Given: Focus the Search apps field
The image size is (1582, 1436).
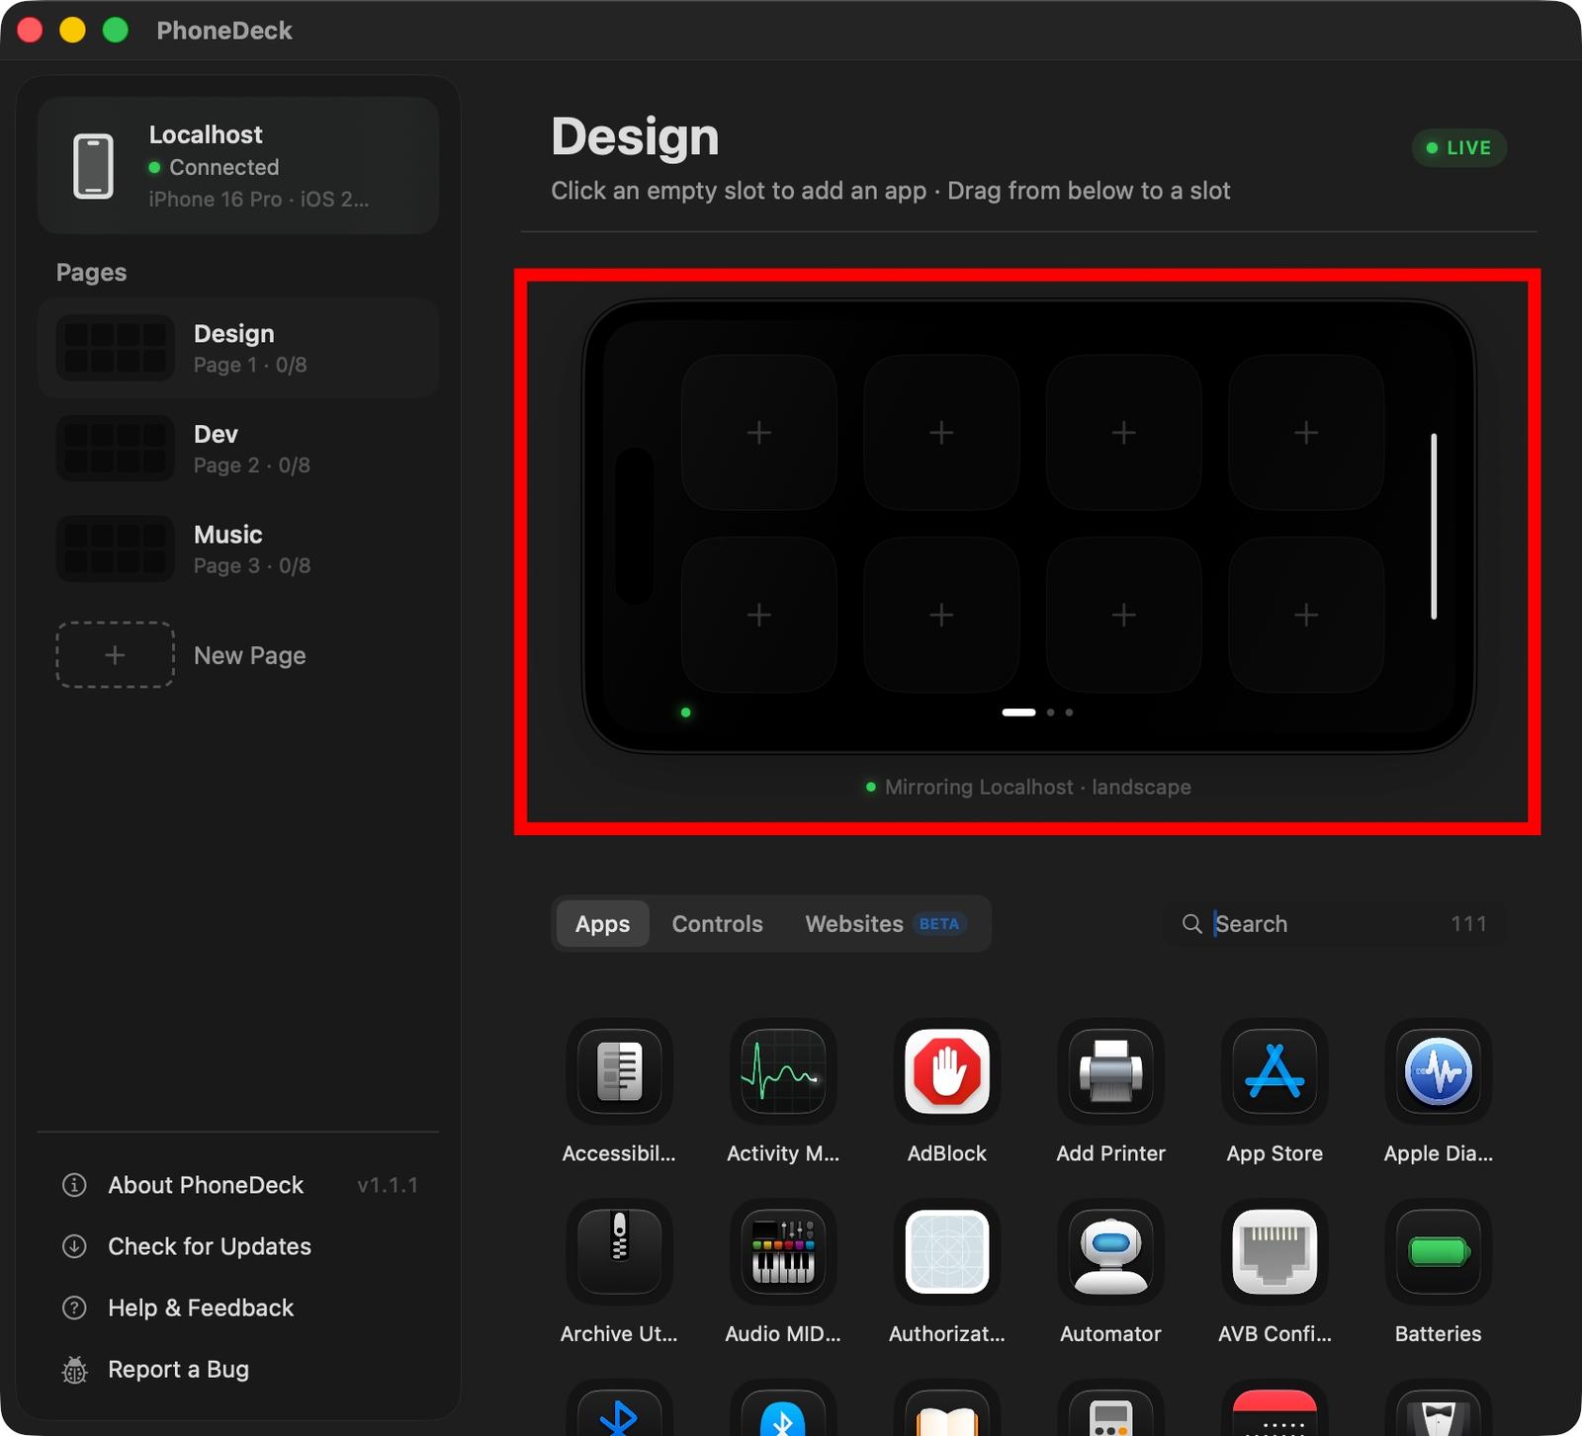Looking at the screenshot, I should pos(1336,924).
